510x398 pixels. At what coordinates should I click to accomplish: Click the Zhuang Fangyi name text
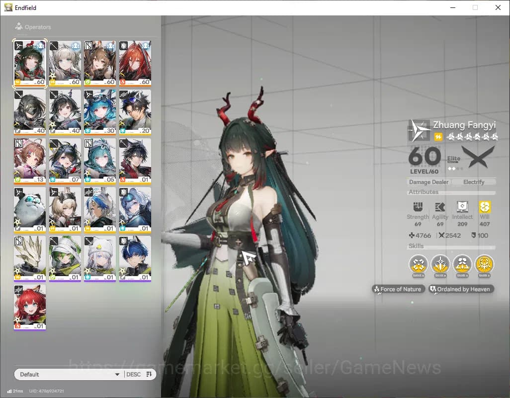tap(464, 125)
